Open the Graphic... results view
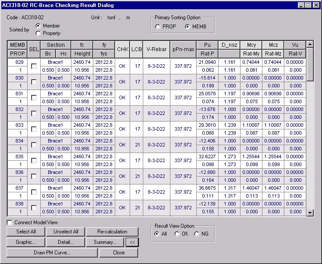The width and height of the screenshot is (322, 264). pyautogui.click(x=26, y=242)
